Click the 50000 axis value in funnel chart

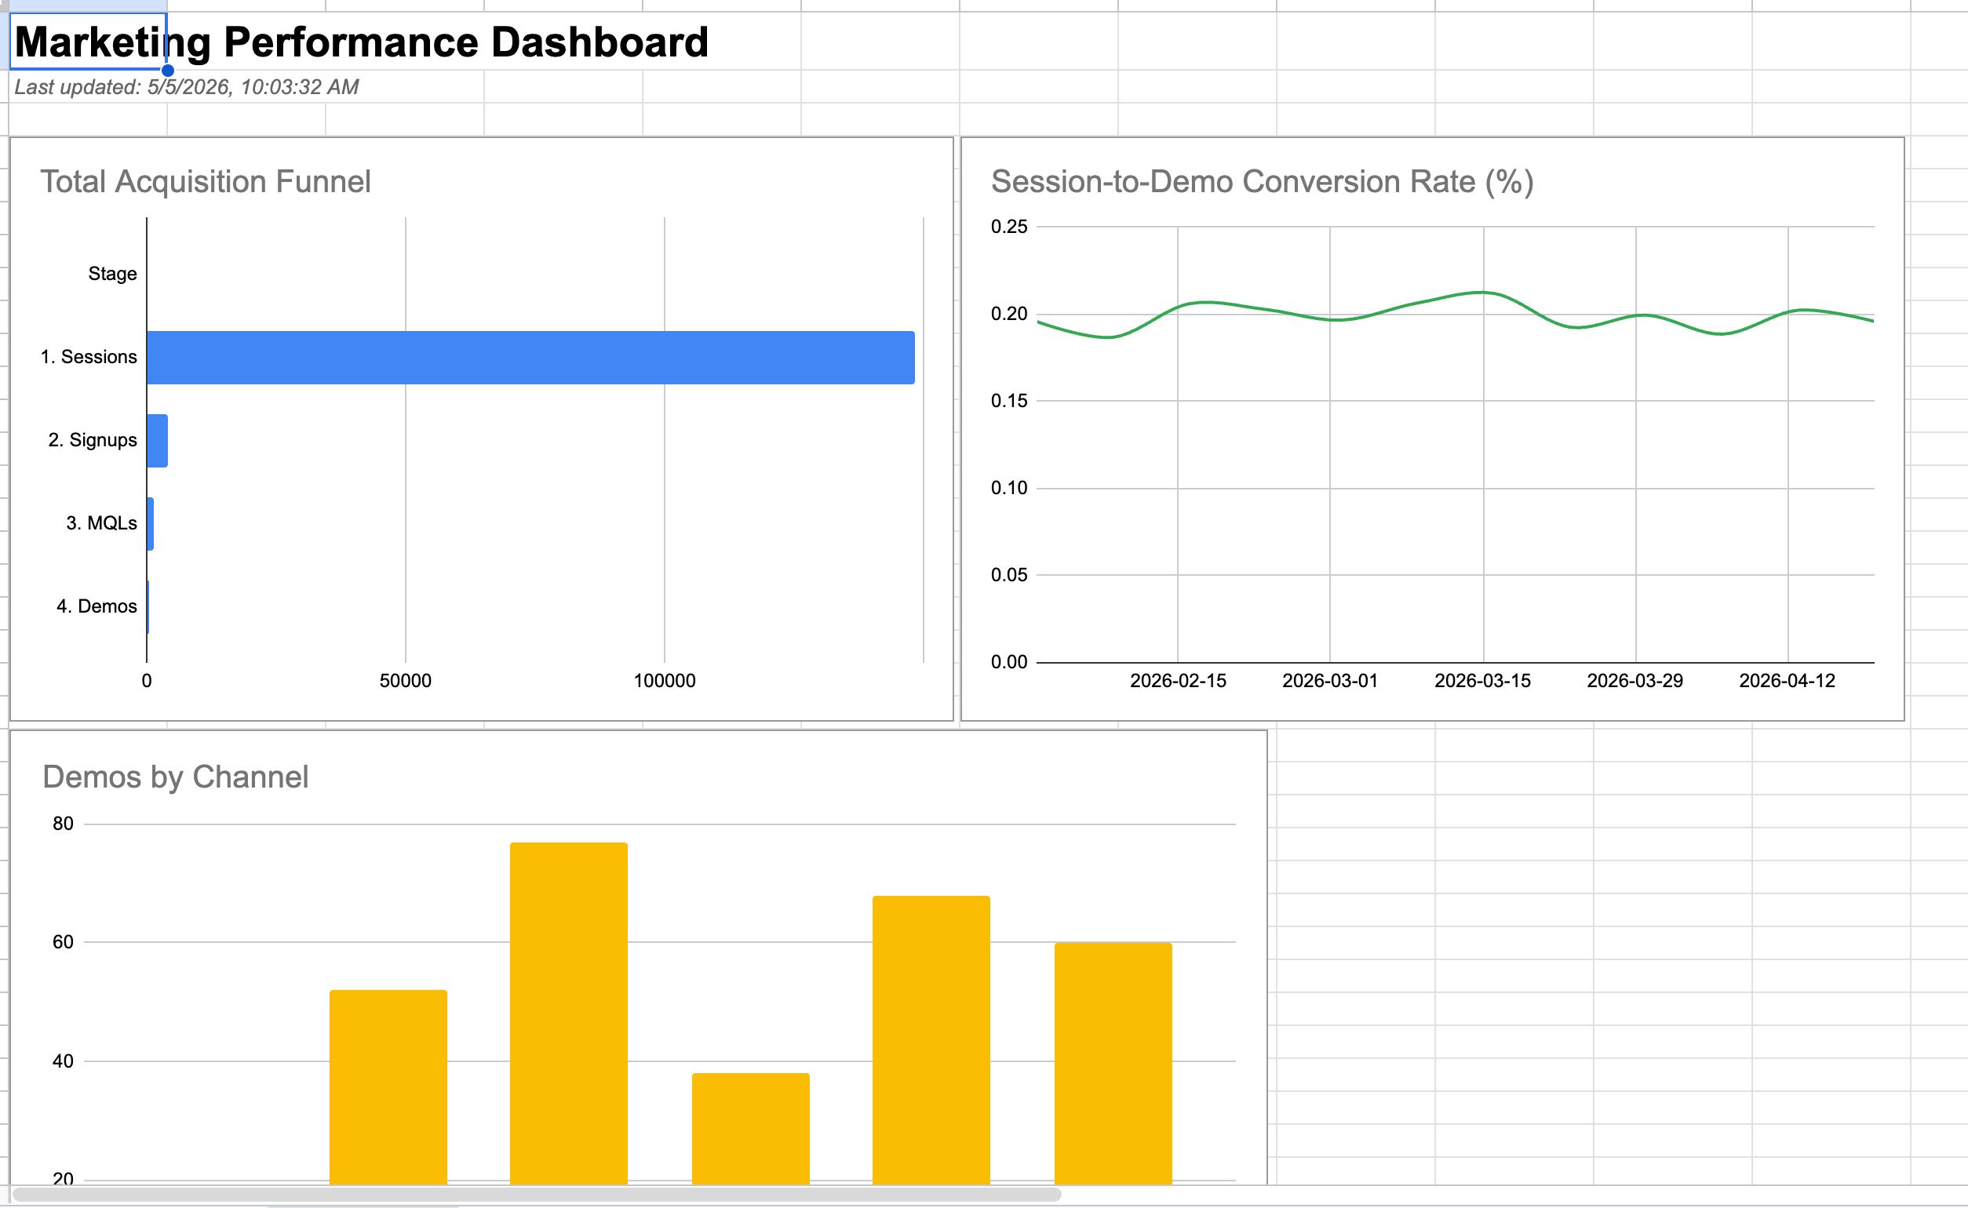tap(405, 681)
